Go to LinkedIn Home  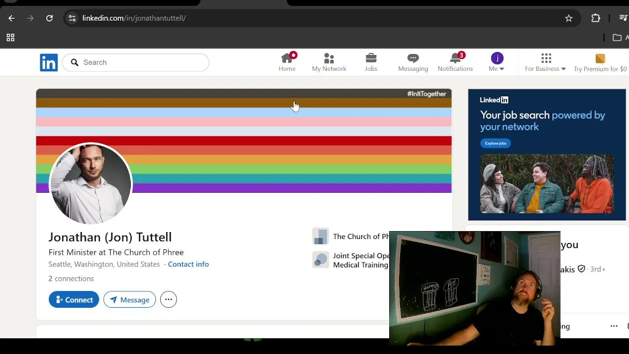pos(287,62)
